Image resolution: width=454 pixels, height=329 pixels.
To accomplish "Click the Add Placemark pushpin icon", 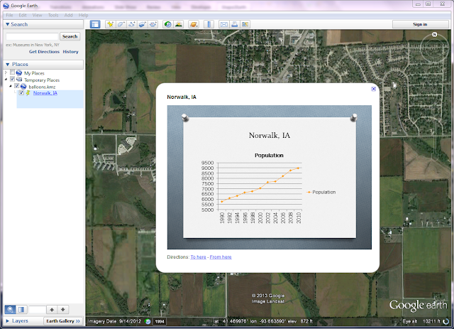I will [x=110, y=24].
